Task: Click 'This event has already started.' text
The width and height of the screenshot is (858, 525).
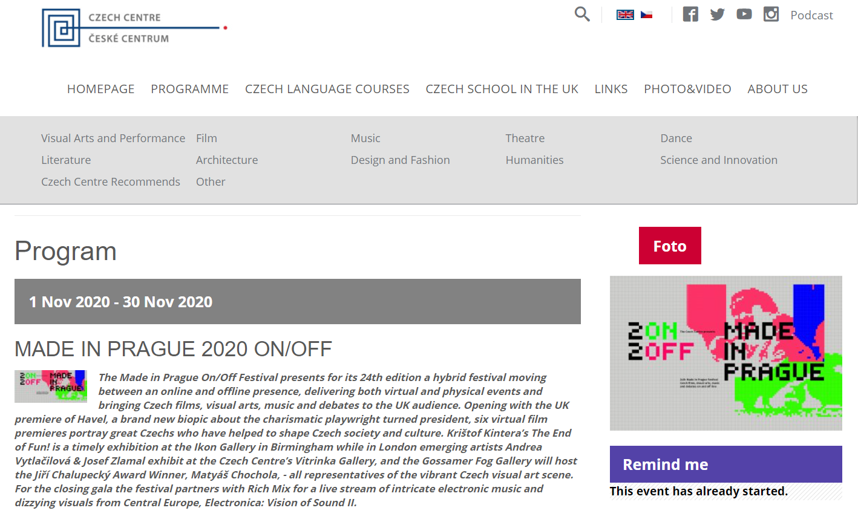Action: click(x=699, y=491)
